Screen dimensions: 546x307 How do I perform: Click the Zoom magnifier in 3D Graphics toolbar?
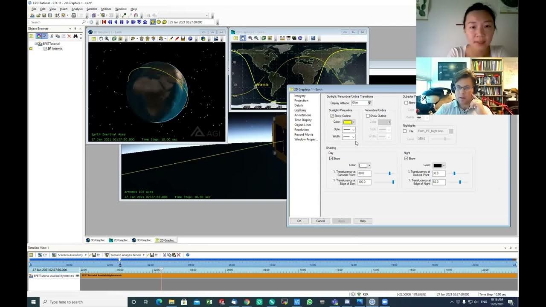107,38
